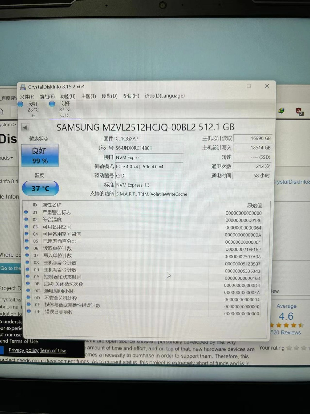Viewport: 310px width, 414px height.
Task: Open the 编辑(E) menu
Action: coord(47,97)
